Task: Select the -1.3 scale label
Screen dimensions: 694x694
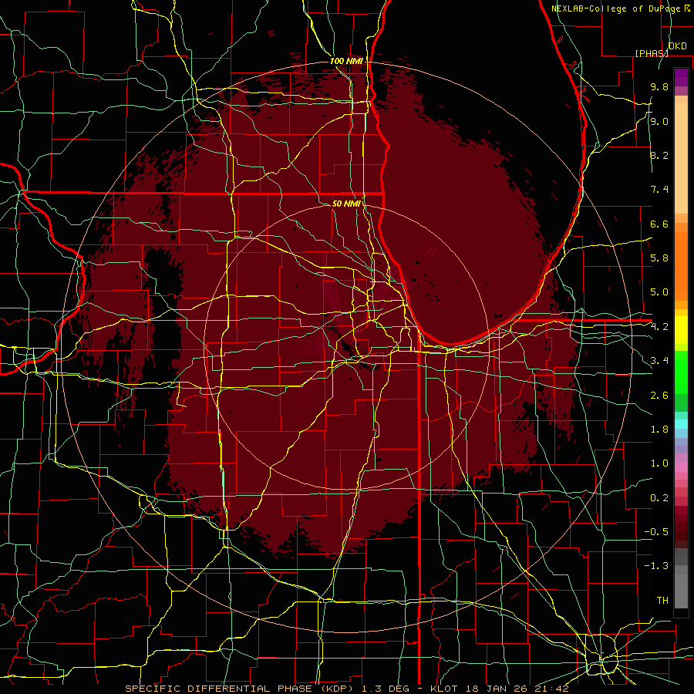Action: (656, 566)
